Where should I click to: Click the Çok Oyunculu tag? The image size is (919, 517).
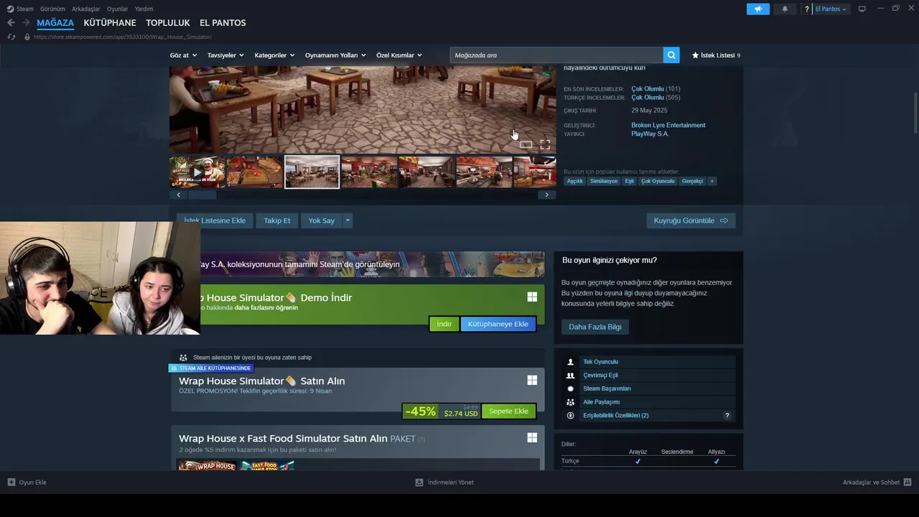pos(658,181)
